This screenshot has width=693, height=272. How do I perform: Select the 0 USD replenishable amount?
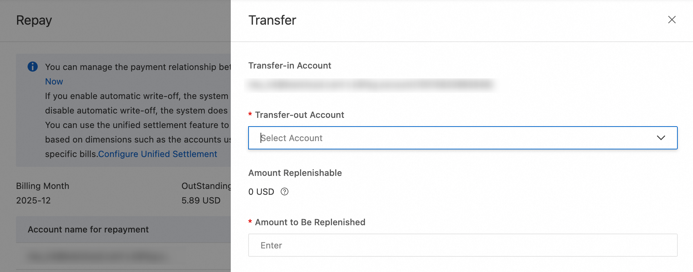(261, 192)
